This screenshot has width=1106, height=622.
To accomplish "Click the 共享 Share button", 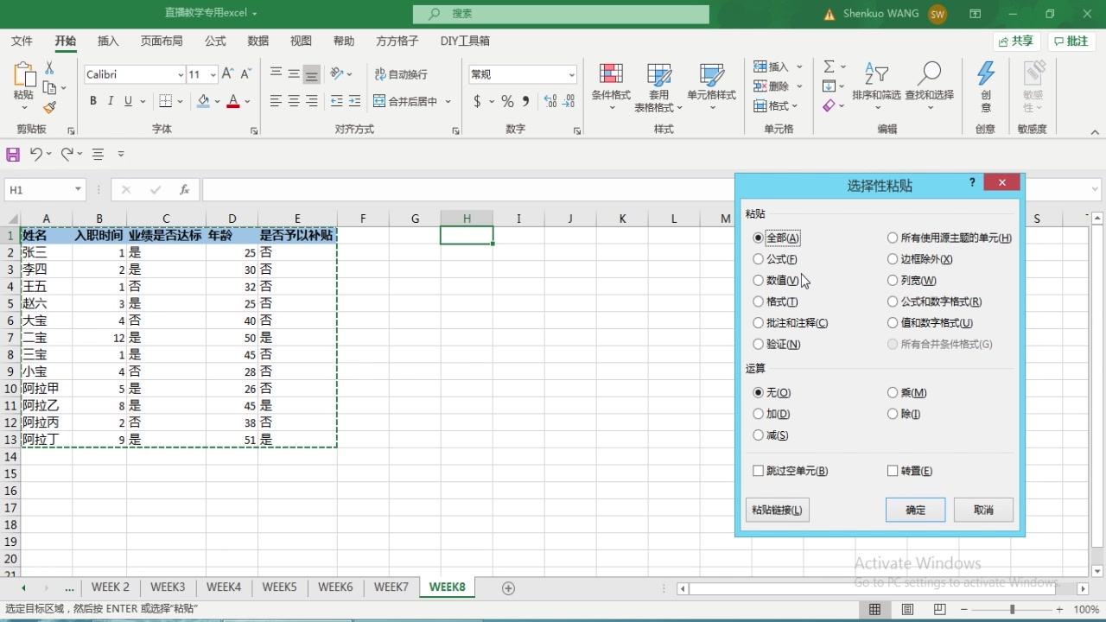I will point(1016,41).
